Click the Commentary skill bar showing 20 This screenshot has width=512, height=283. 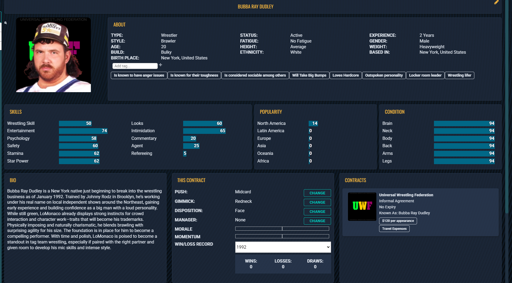[190, 139]
